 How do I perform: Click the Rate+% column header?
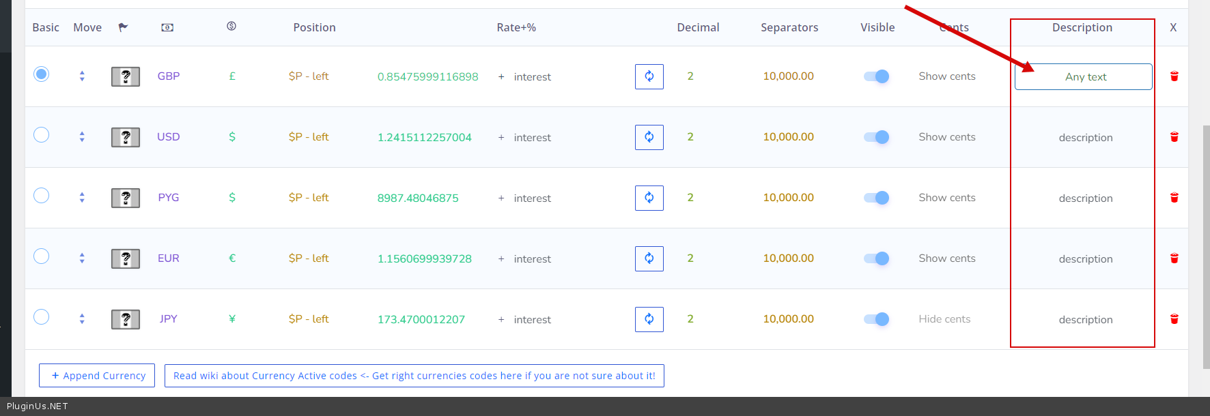[x=516, y=27]
